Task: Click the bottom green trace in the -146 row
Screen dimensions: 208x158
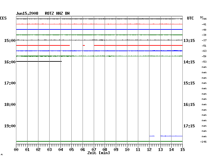Action: pos(99,141)
